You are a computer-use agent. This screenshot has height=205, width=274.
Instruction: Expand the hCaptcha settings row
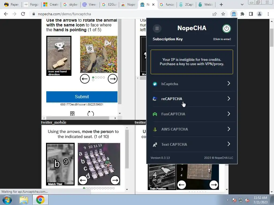(x=192, y=84)
